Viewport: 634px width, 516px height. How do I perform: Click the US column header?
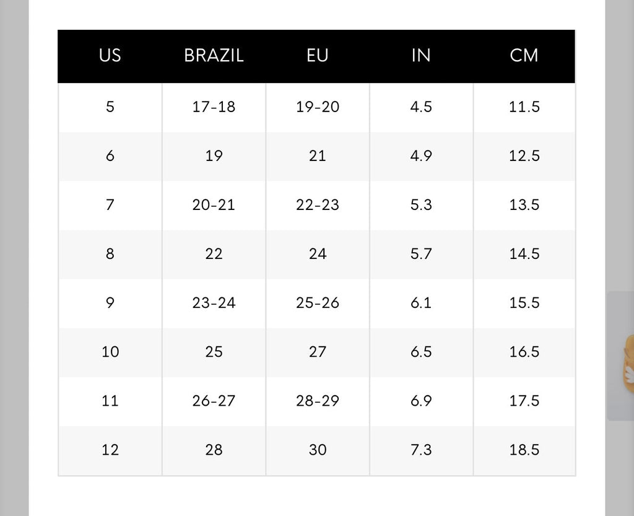click(x=110, y=56)
